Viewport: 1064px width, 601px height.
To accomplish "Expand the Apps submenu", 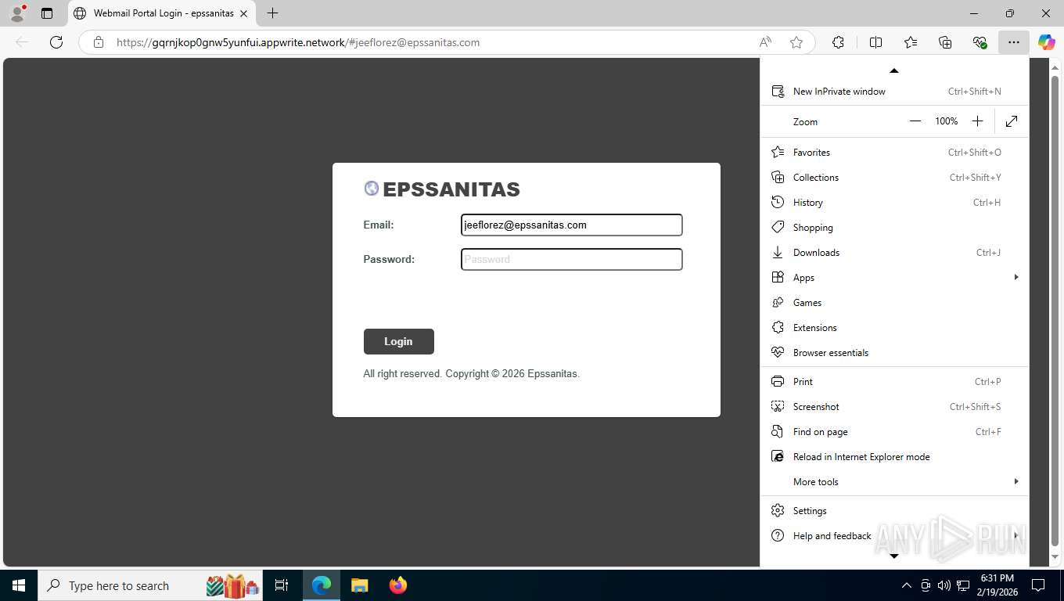I will (x=895, y=278).
